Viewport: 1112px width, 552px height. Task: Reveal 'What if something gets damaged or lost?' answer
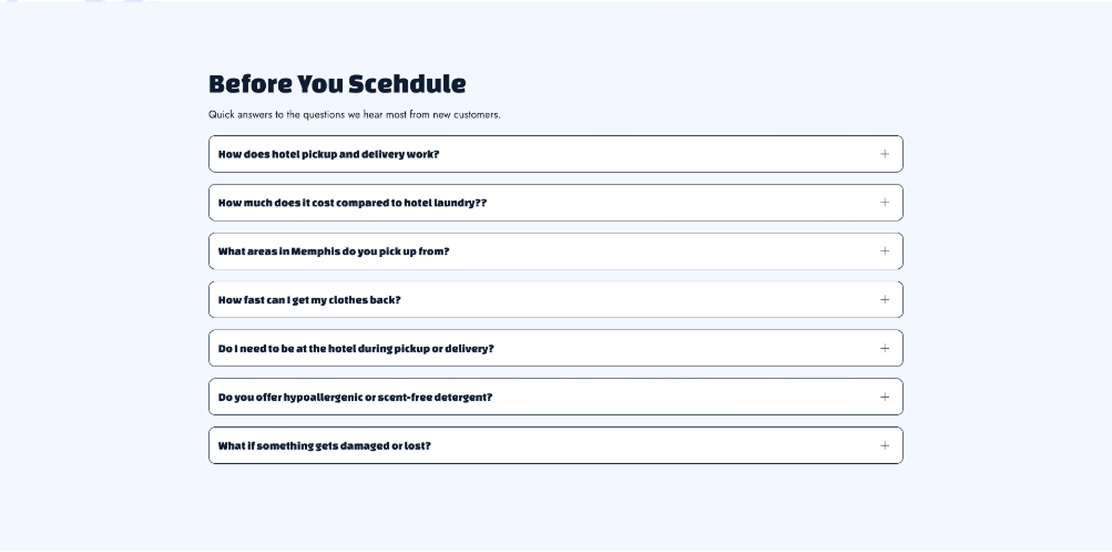[x=324, y=446]
